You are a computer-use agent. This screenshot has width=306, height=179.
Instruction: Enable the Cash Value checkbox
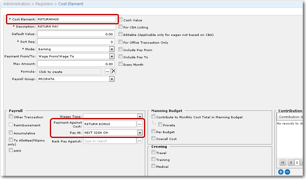click(121, 20)
